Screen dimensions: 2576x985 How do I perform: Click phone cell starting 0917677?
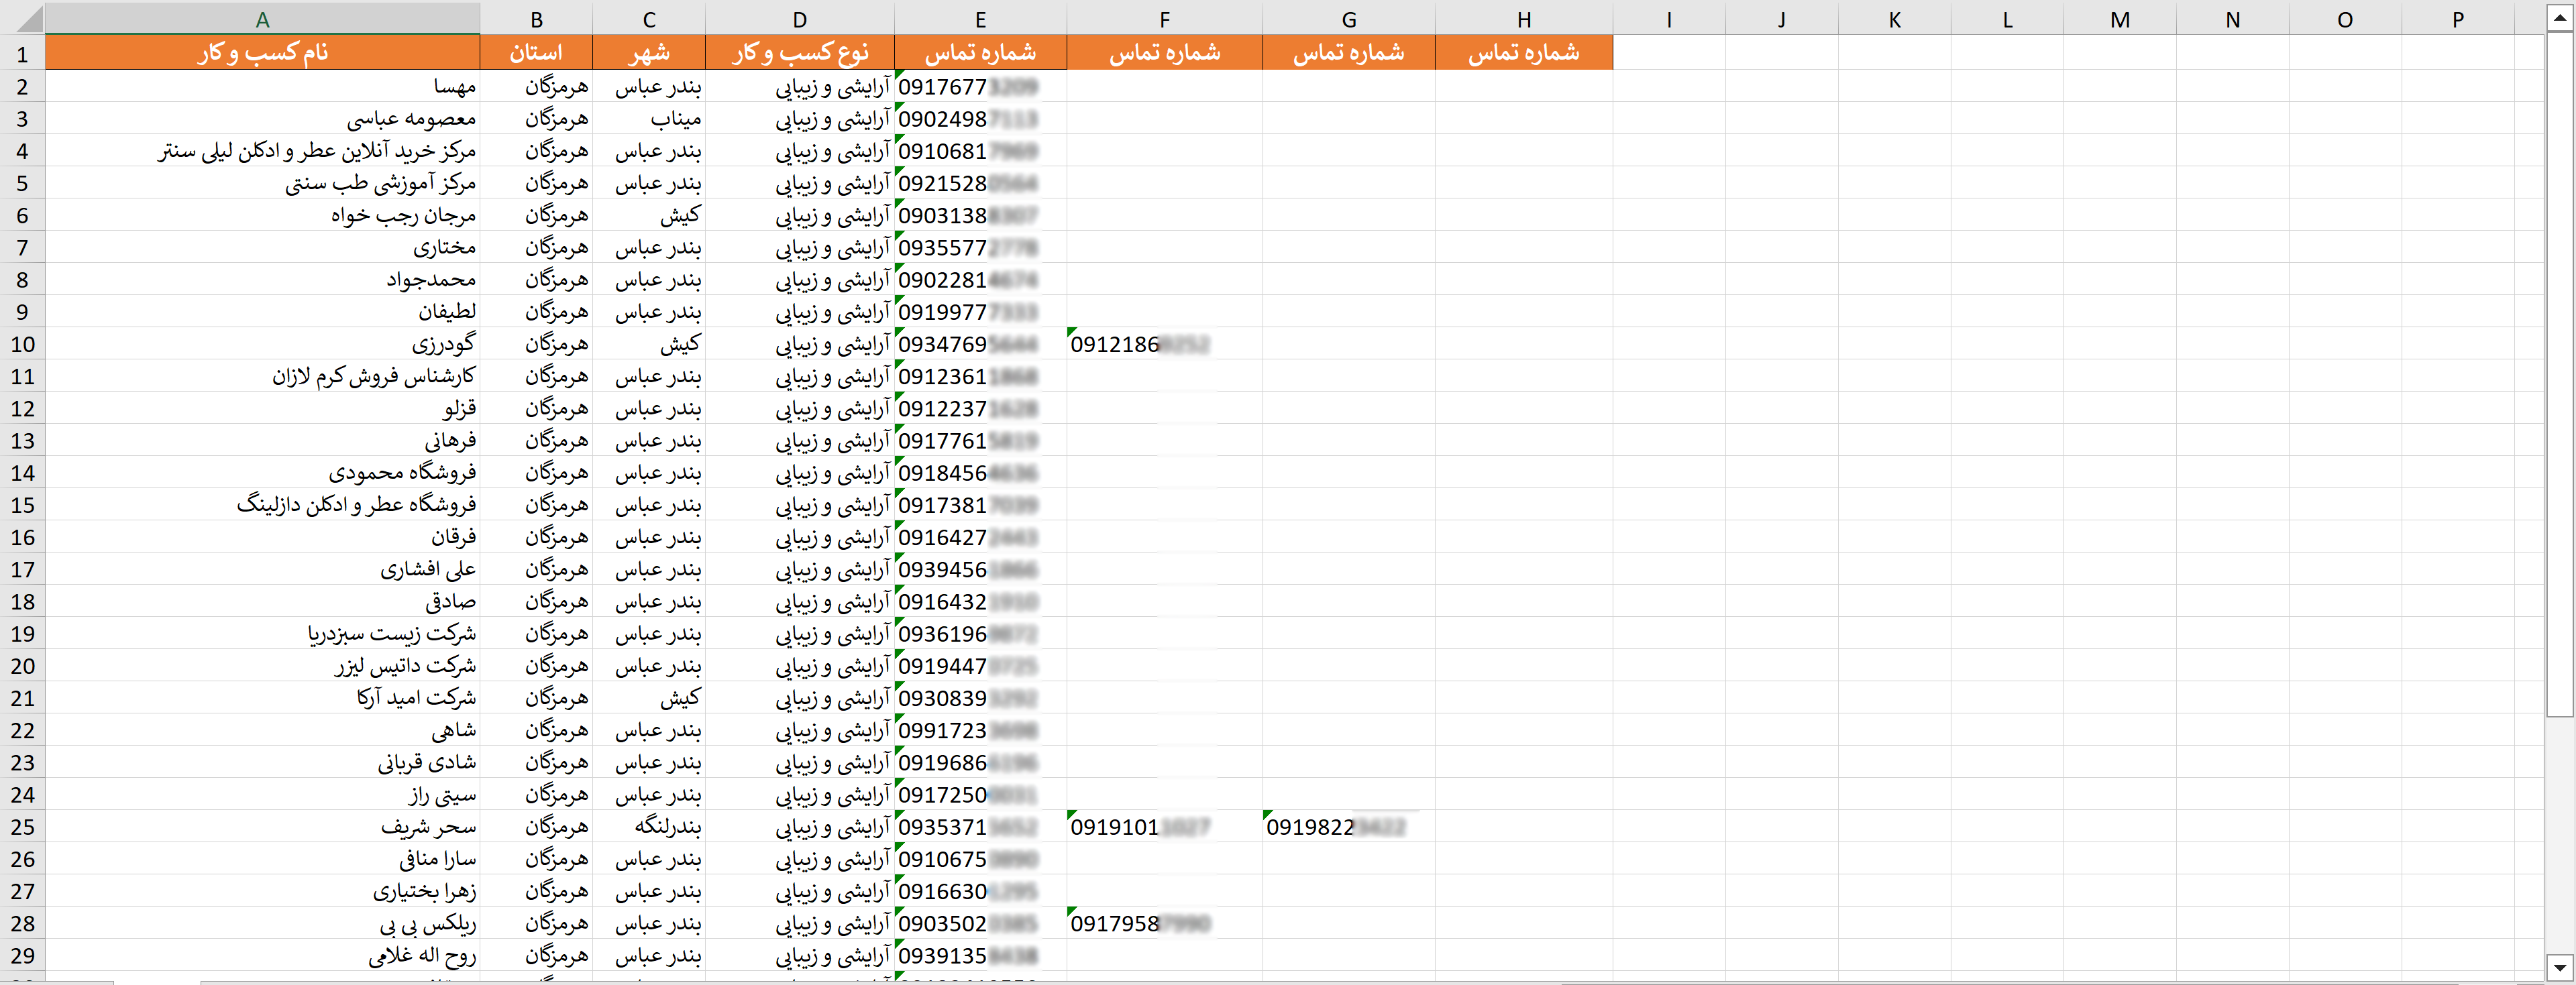tap(980, 87)
